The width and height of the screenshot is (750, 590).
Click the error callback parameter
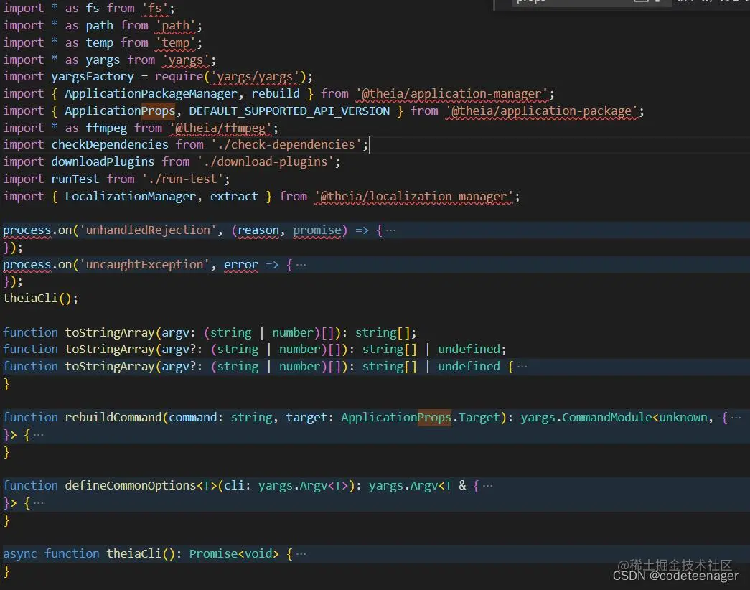pyautogui.click(x=241, y=265)
